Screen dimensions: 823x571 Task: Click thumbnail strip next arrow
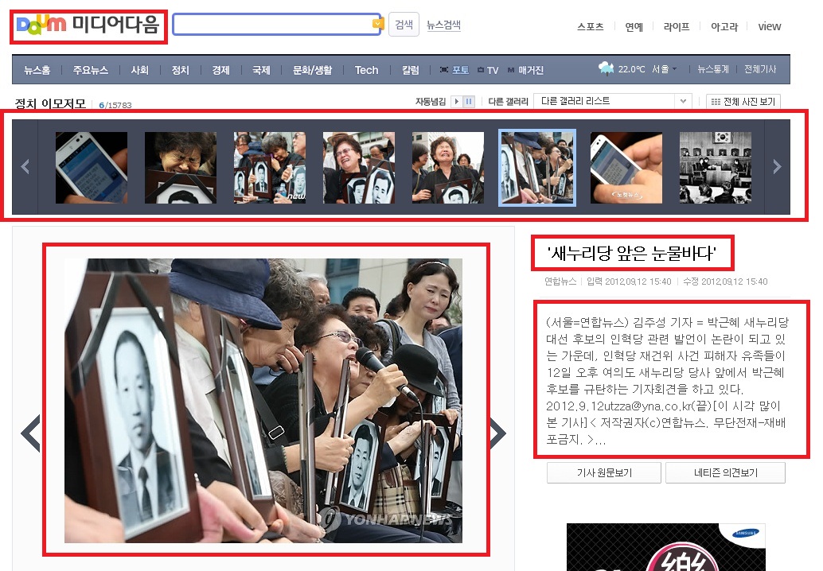coord(778,167)
